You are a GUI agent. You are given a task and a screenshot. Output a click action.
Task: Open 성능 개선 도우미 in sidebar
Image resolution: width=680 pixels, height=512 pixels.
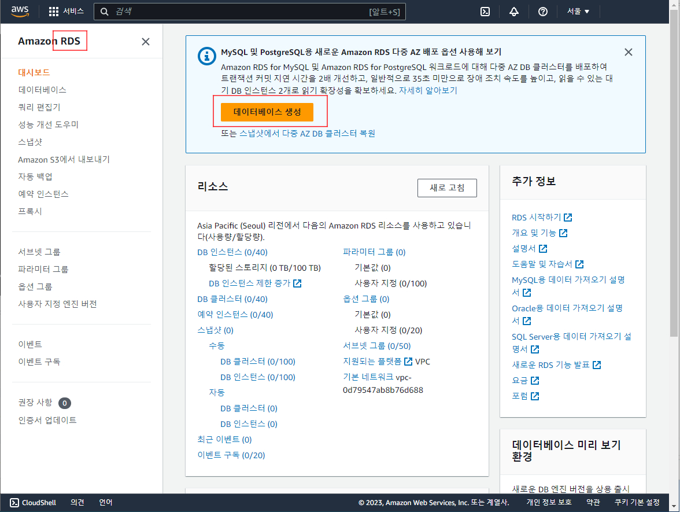(48, 124)
